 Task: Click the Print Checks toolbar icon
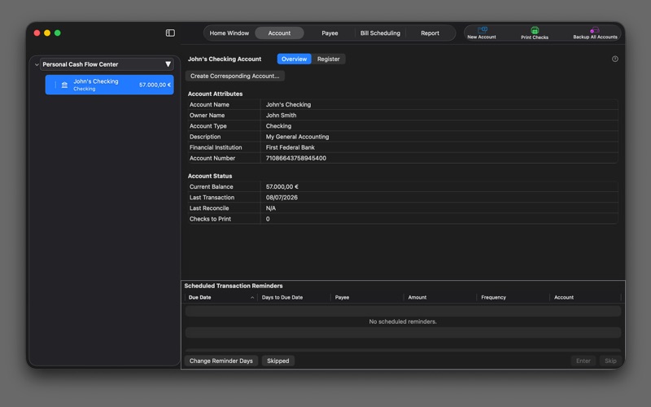(x=535, y=30)
